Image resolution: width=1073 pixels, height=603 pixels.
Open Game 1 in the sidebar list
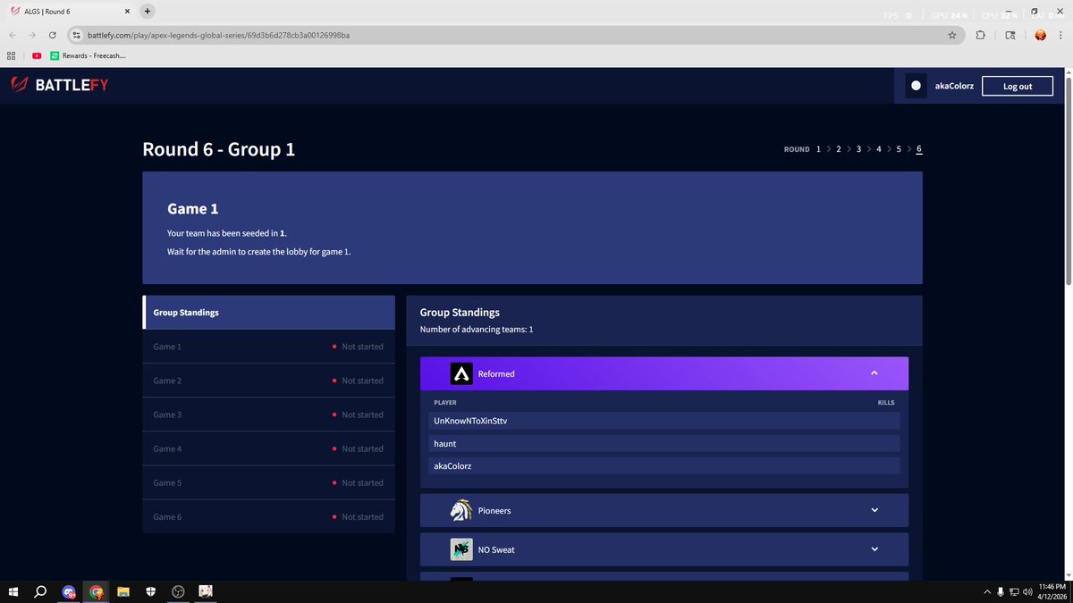click(268, 347)
